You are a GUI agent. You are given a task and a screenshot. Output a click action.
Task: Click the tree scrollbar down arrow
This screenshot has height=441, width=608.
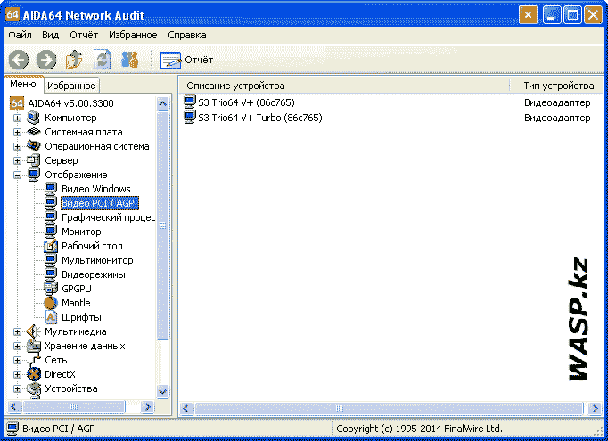pyautogui.click(x=163, y=391)
